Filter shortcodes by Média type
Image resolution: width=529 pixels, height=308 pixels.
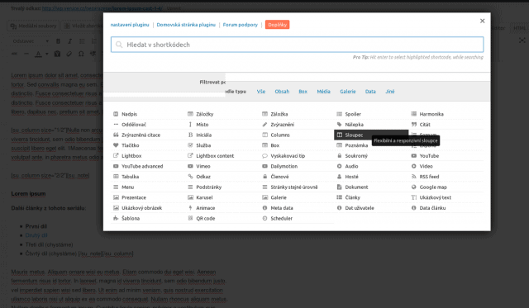[x=323, y=92]
